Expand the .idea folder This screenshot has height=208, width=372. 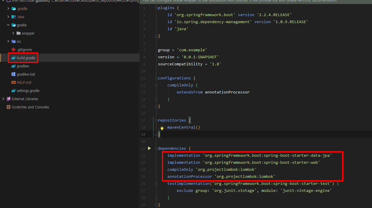(x=8, y=17)
